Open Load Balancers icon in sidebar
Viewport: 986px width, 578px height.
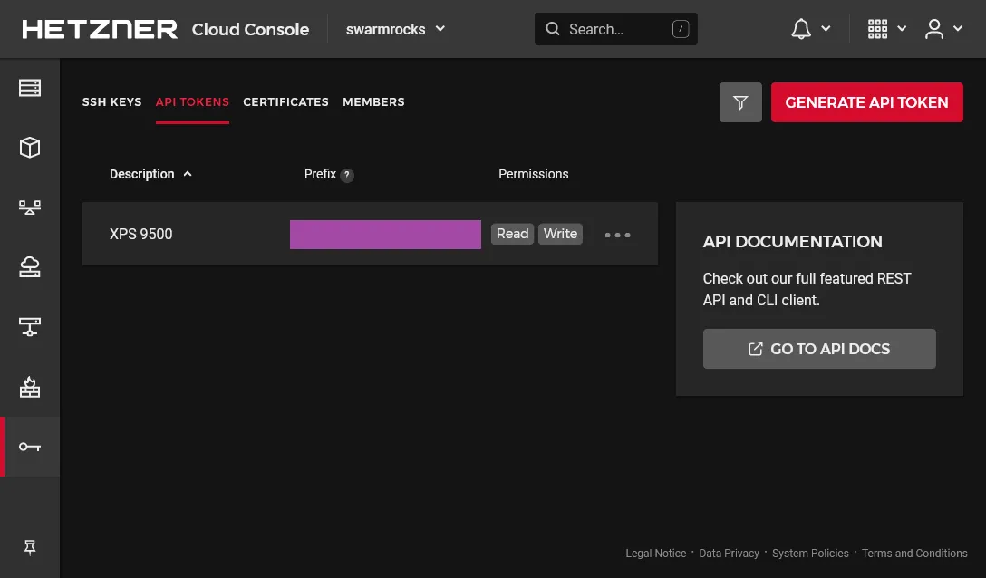click(x=30, y=207)
